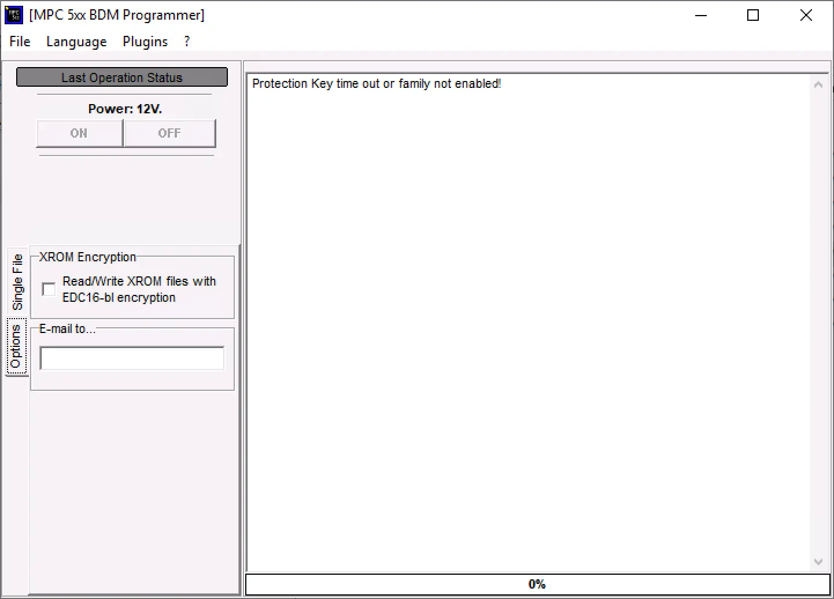Open the question mark help menu
The width and height of the screenshot is (834, 599).
click(187, 42)
